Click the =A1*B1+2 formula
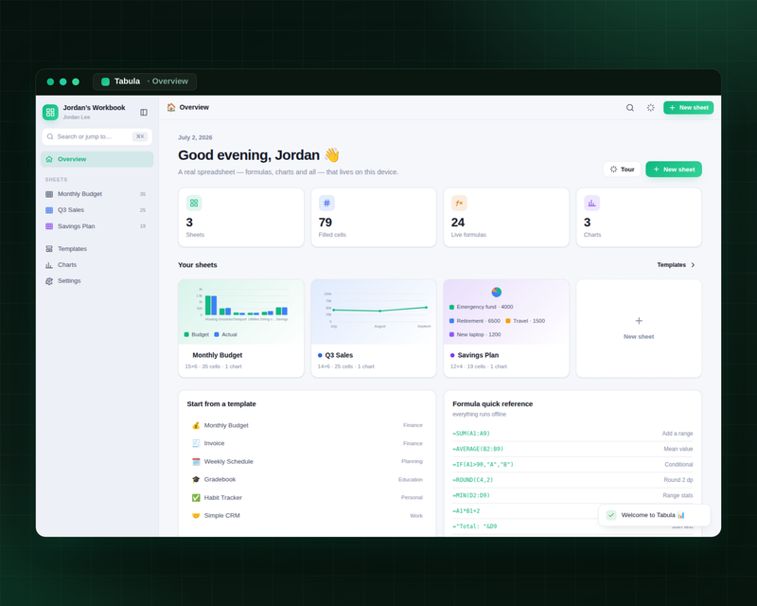Image resolution: width=757 pixels, height=606 pixels. point(466,510)
